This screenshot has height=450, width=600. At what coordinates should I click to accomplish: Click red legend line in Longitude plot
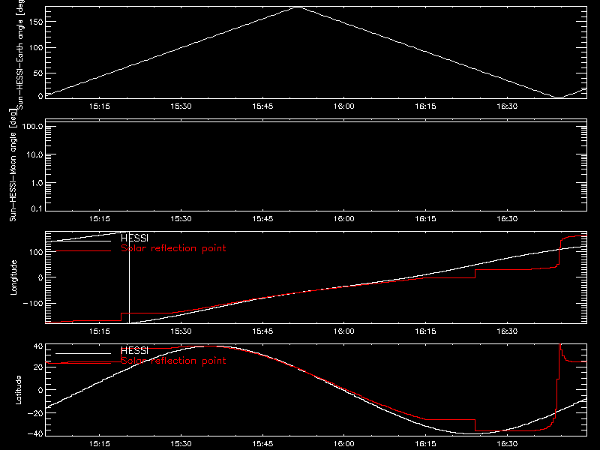[83, 251]
